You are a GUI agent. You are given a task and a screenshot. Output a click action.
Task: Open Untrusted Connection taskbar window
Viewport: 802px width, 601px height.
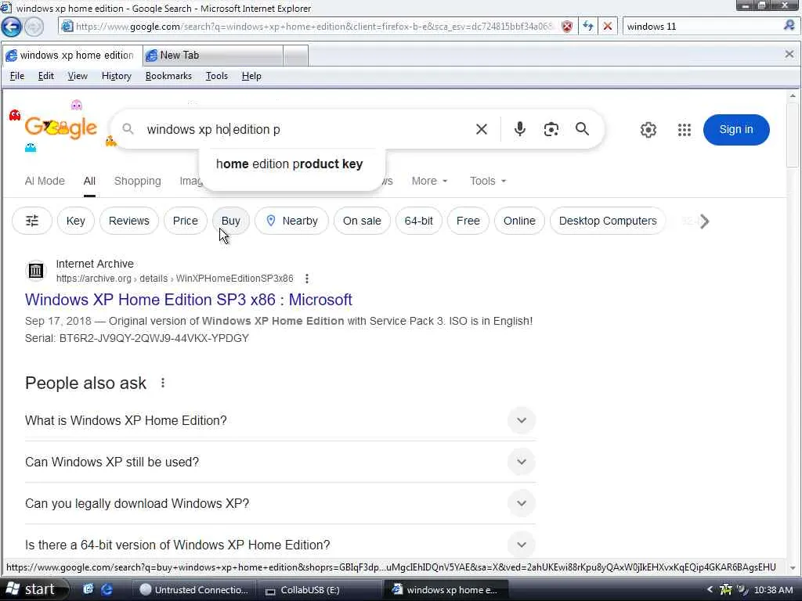(193, 590)
